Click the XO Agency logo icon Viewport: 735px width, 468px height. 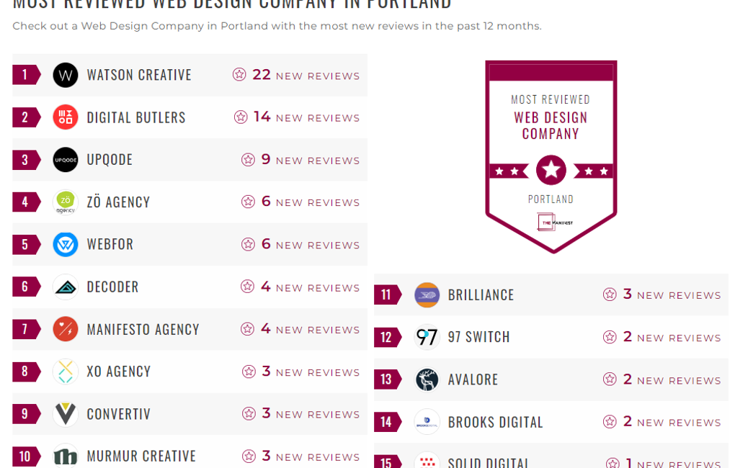66,372
